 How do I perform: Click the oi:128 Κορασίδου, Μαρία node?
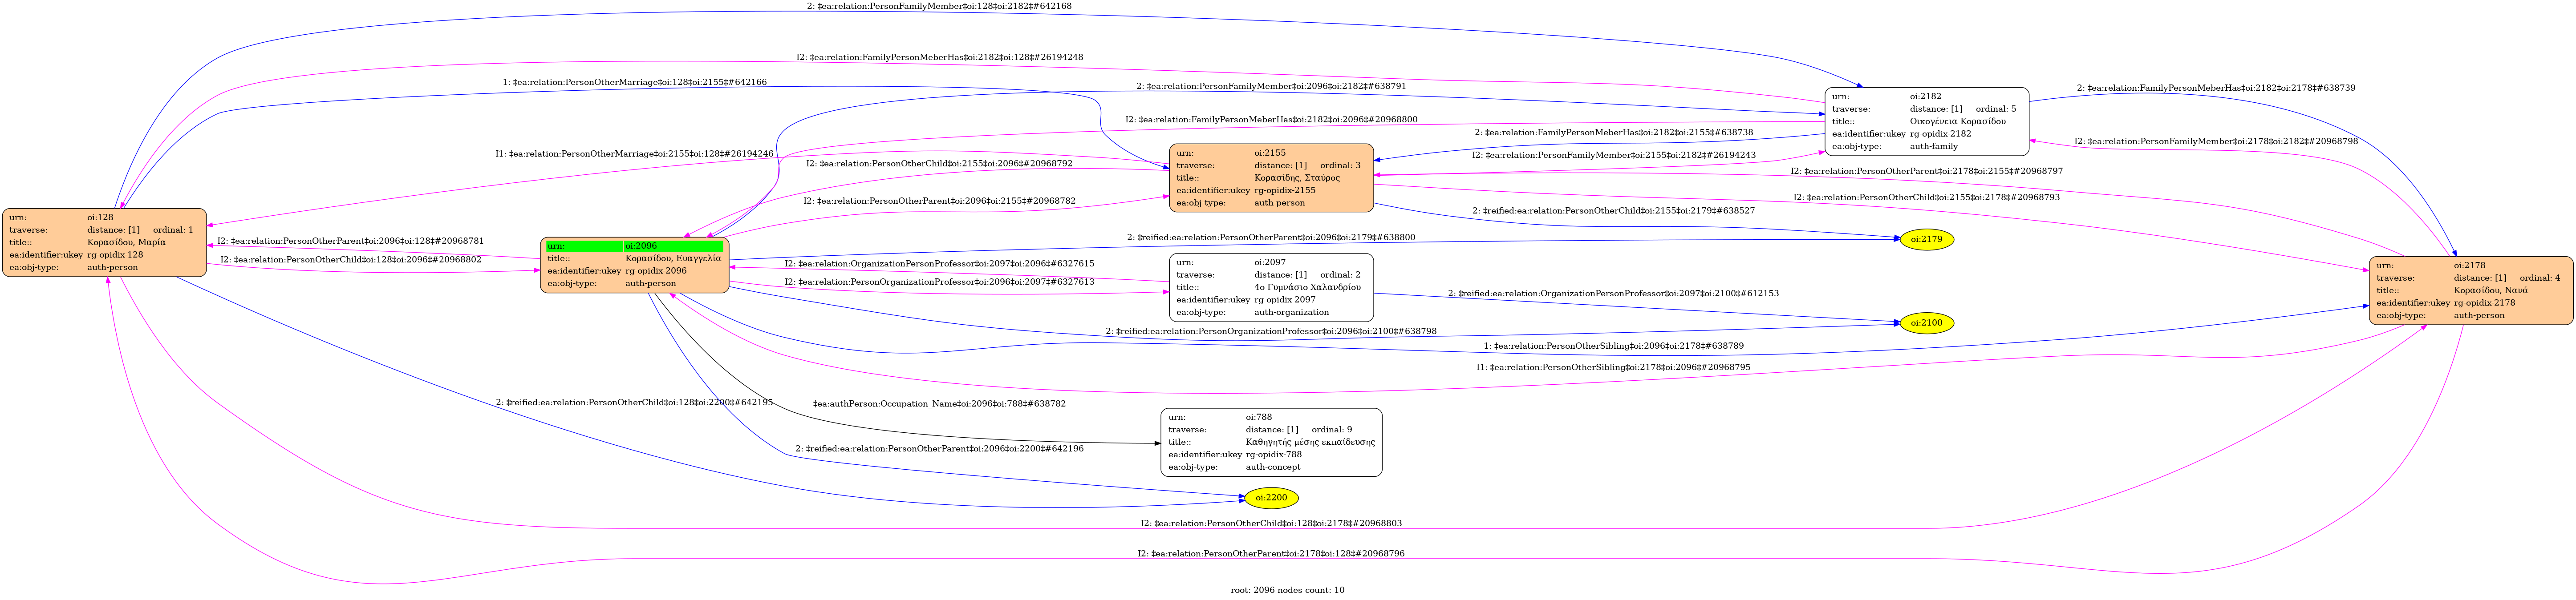tap(104, 242)
